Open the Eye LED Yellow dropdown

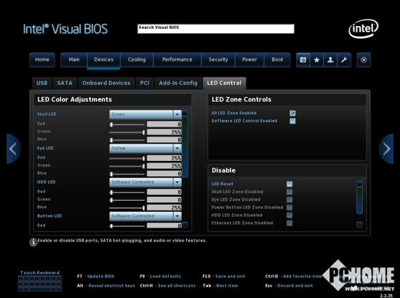click(177, 148)
